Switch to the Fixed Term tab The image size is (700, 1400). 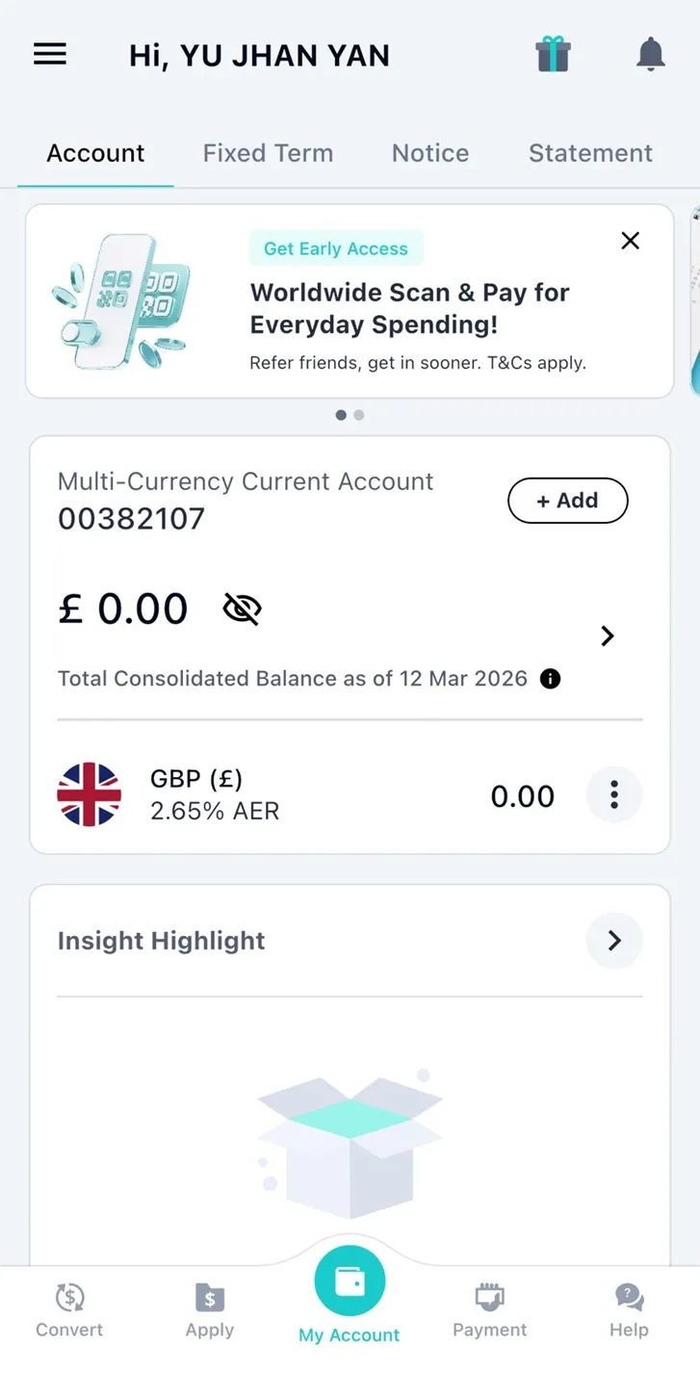(x=268, y=153)
